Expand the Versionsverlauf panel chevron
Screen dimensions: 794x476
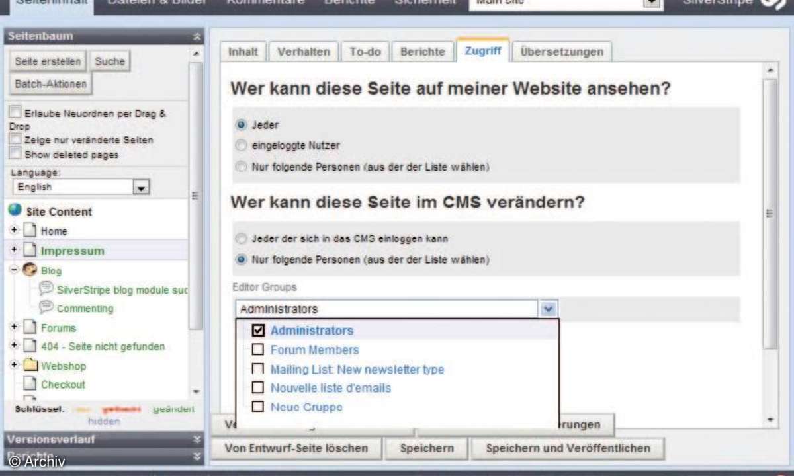click(x=197, y=439)
